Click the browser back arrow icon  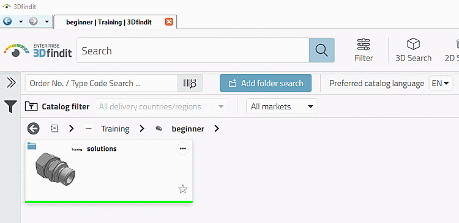tap(7, 21)
